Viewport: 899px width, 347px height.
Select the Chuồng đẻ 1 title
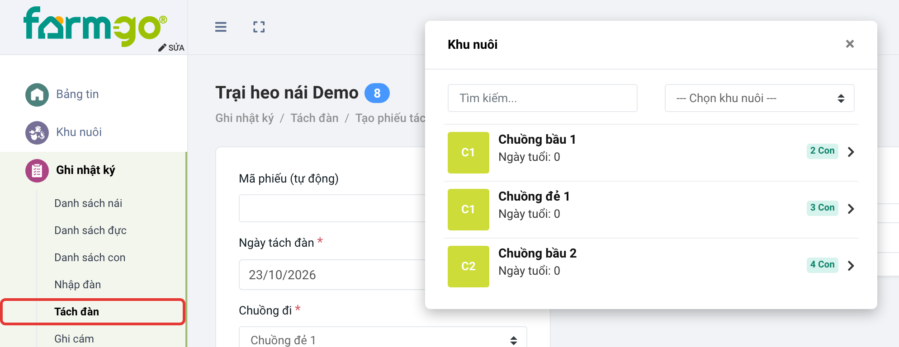(x=534, y=196)
